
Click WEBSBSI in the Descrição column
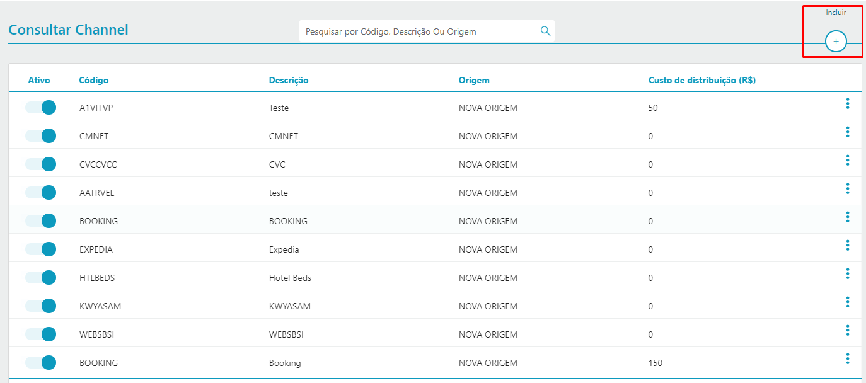[286, 334]
